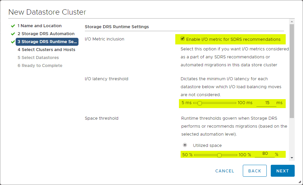This screenshot has width=303, height=185.
Task: Click the I/O latency ms value field
Action: (267, 103)
